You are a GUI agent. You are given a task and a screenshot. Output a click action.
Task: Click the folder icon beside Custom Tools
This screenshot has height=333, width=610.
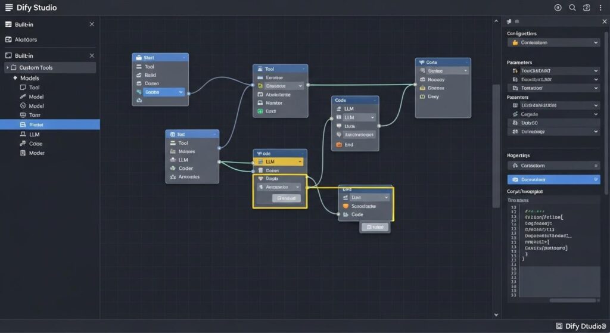click(x=14, y=68)
